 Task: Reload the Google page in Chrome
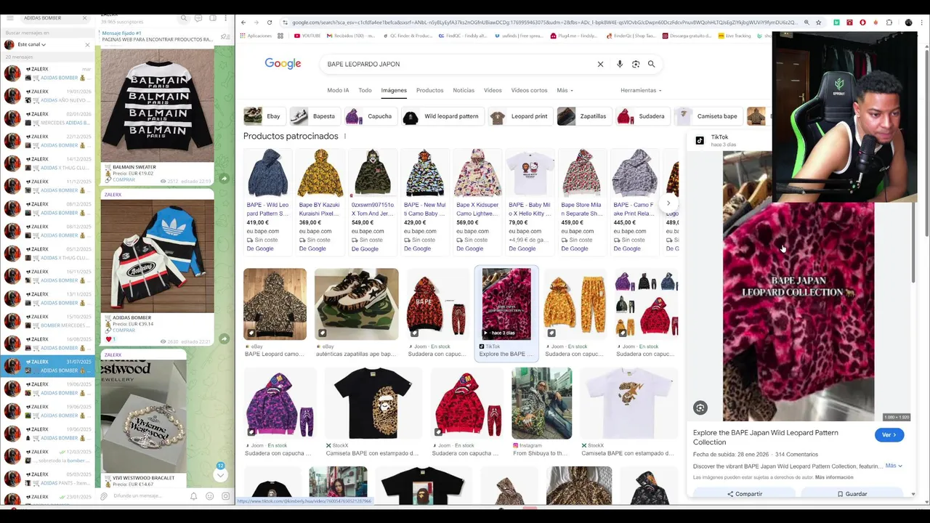click(x=270, y=23)
